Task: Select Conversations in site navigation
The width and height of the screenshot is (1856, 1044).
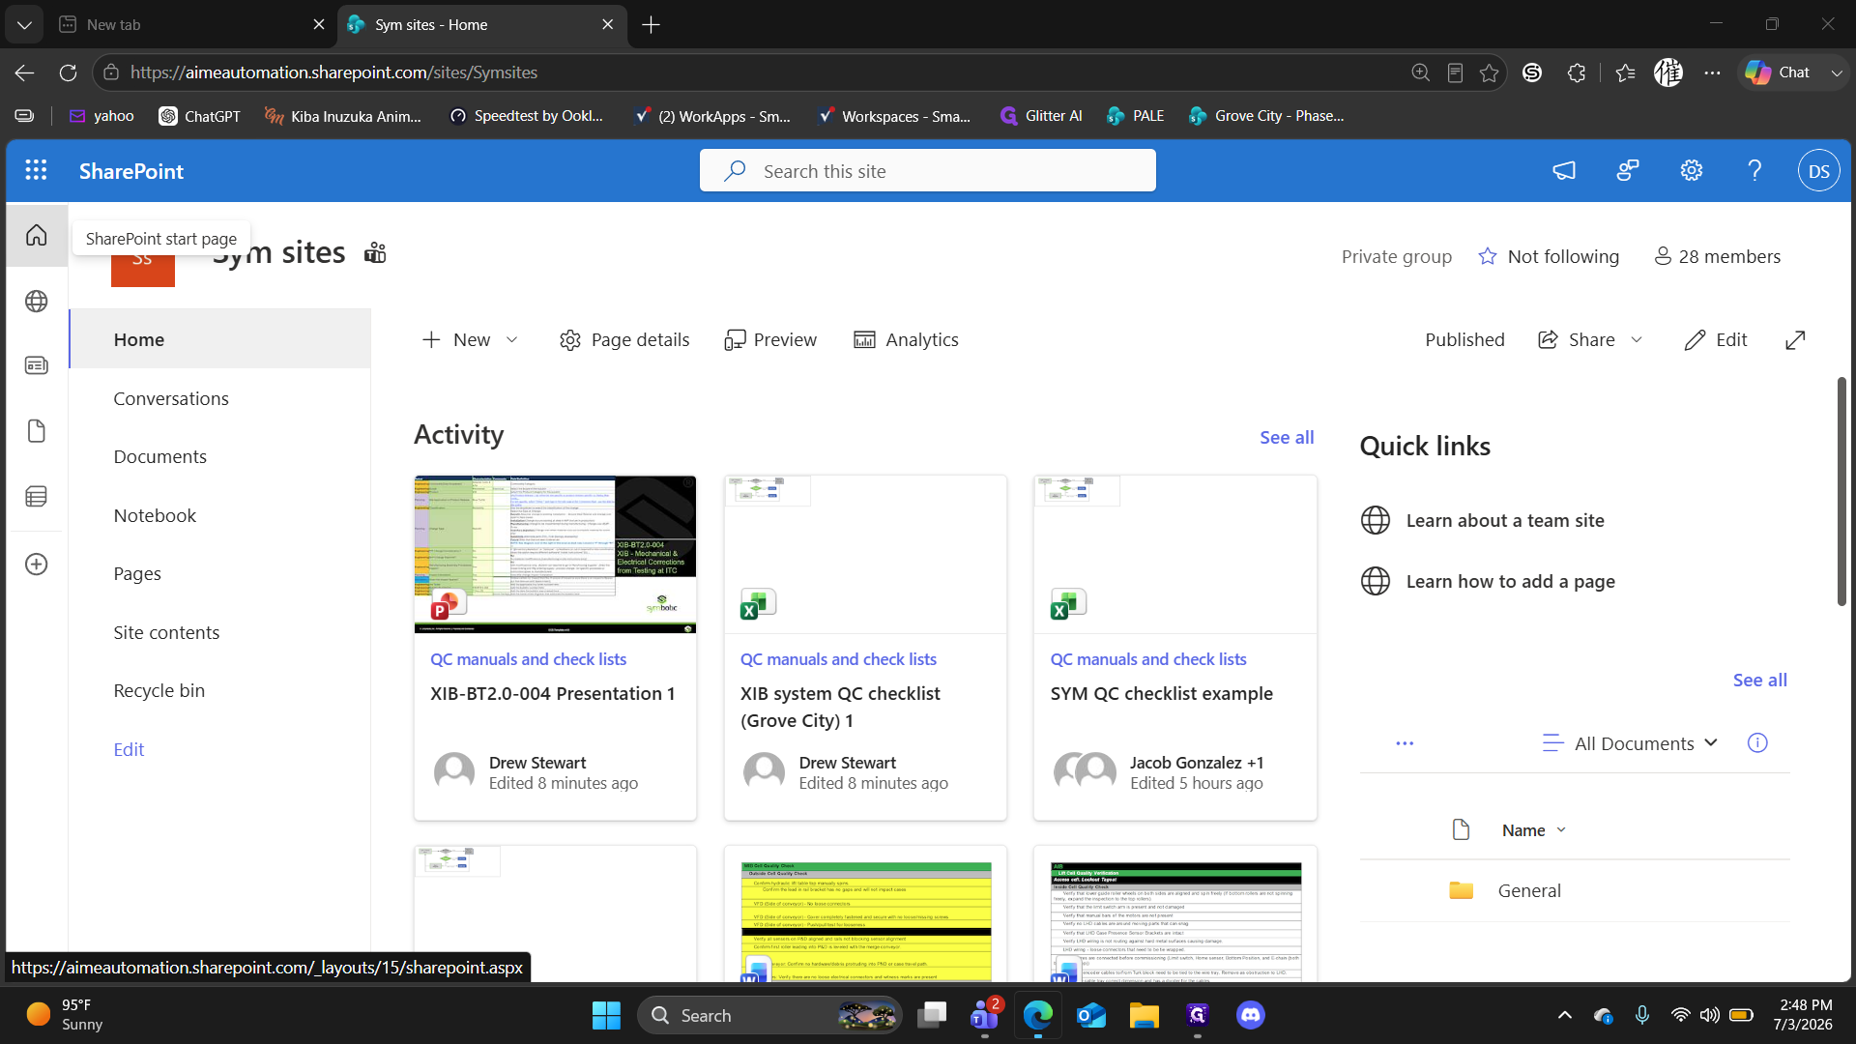Action: point(171,399)
